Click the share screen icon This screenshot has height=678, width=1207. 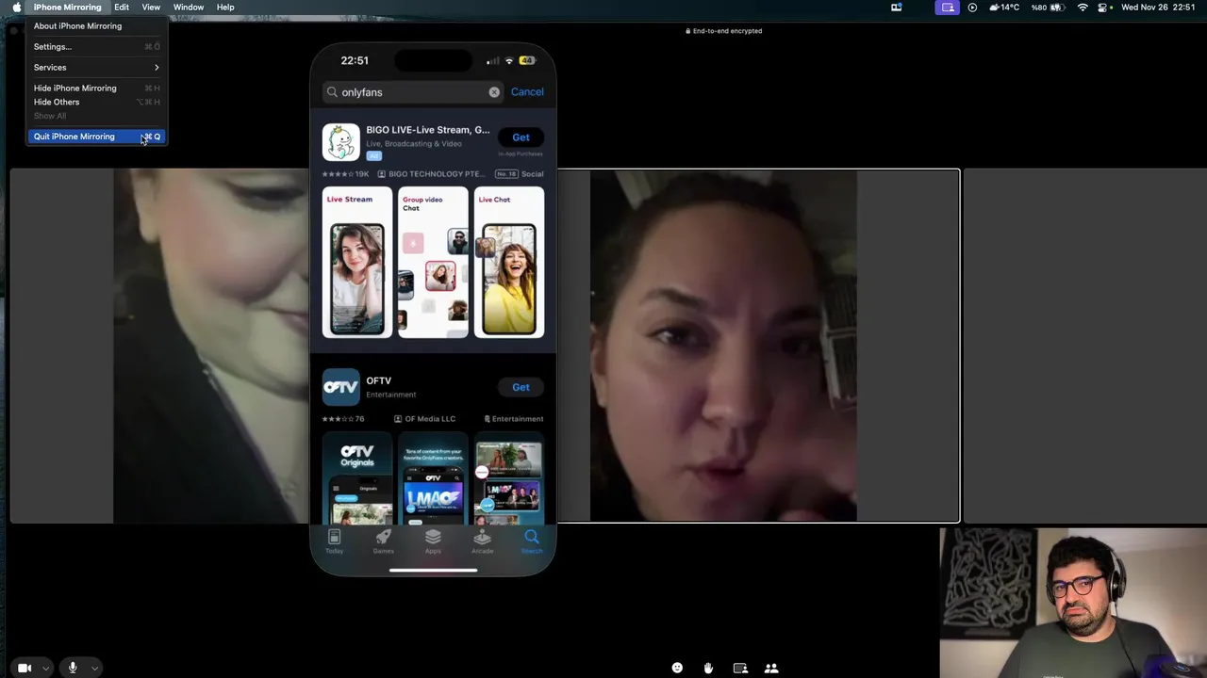[x=740, y=668]
